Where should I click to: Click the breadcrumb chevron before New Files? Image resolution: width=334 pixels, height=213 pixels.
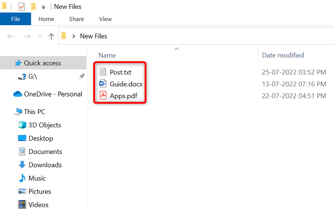tap(73, 36)
